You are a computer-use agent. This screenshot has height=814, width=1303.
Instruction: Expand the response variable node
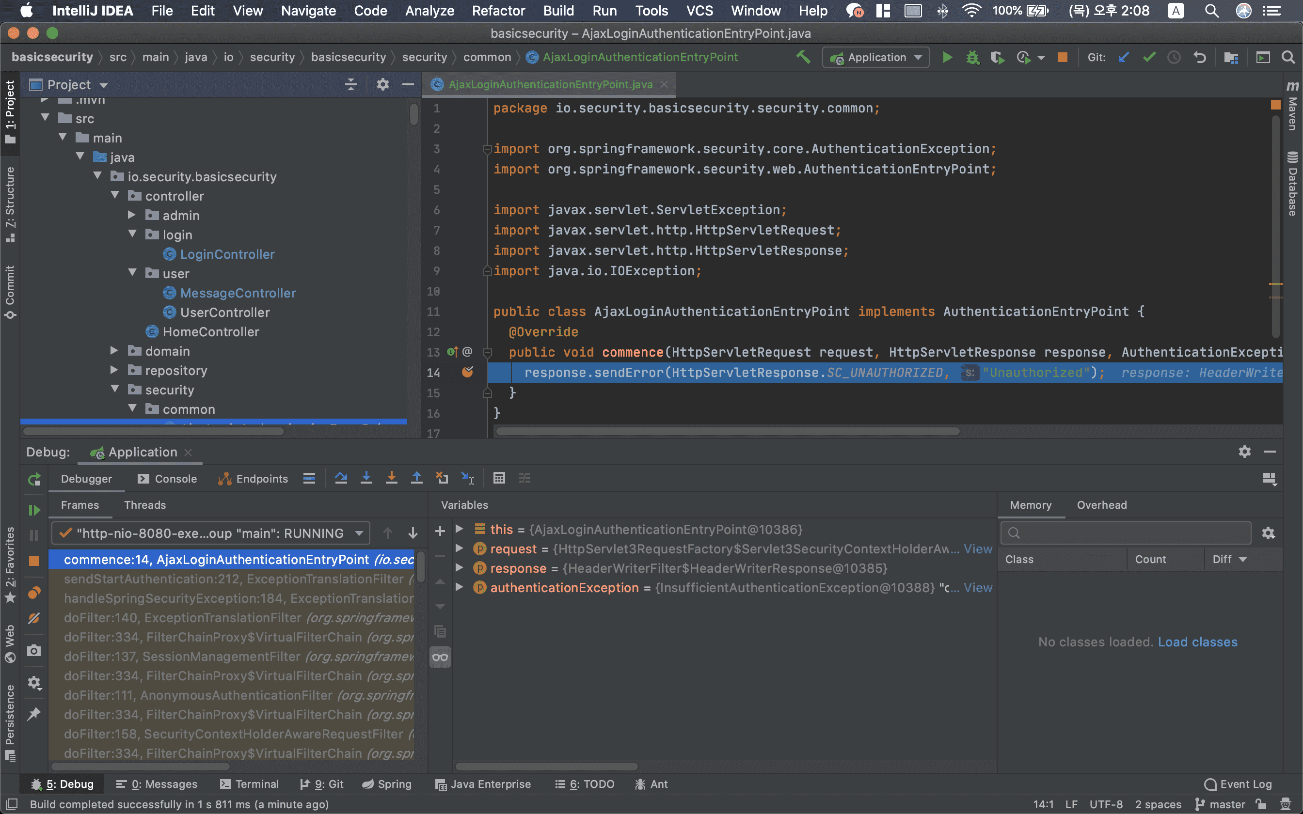click(459, 568)
